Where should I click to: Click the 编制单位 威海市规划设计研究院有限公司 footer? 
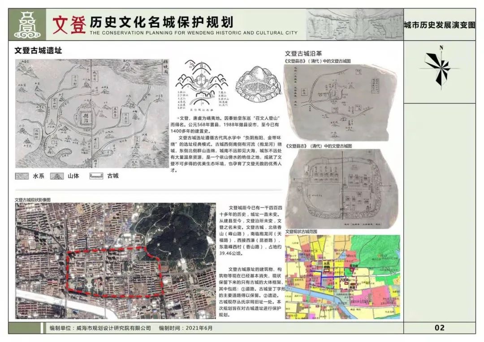pyautogui.click(x=100, y=328)
